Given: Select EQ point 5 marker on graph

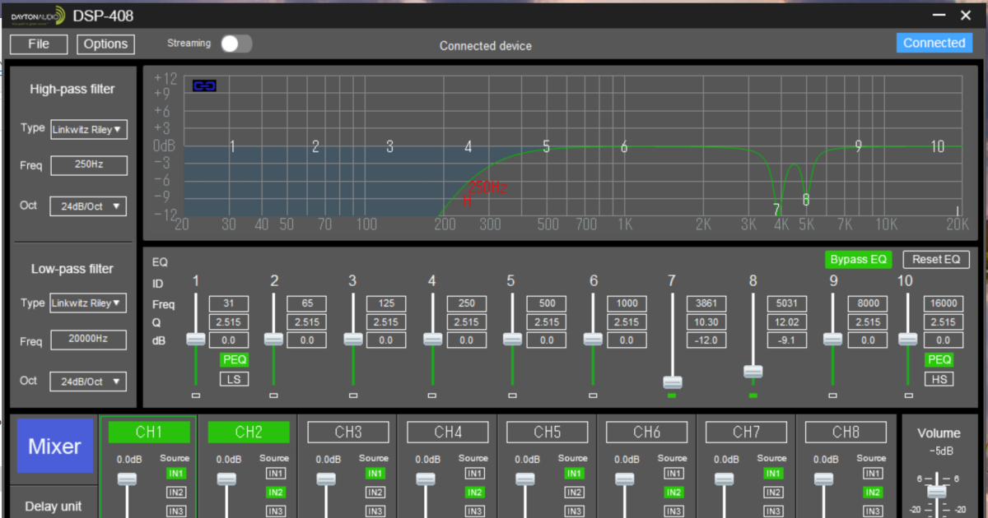Looking at the screenshot, I should [546, 146].
